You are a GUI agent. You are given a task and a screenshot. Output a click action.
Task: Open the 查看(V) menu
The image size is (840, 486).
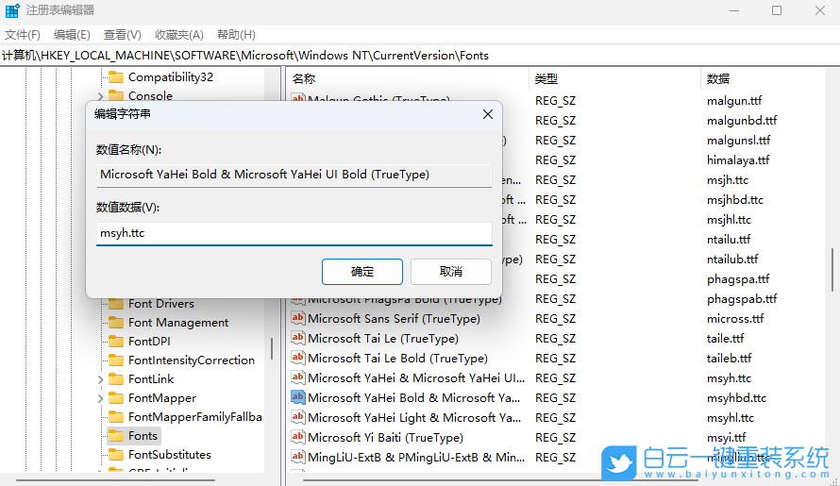pos(122,35)
